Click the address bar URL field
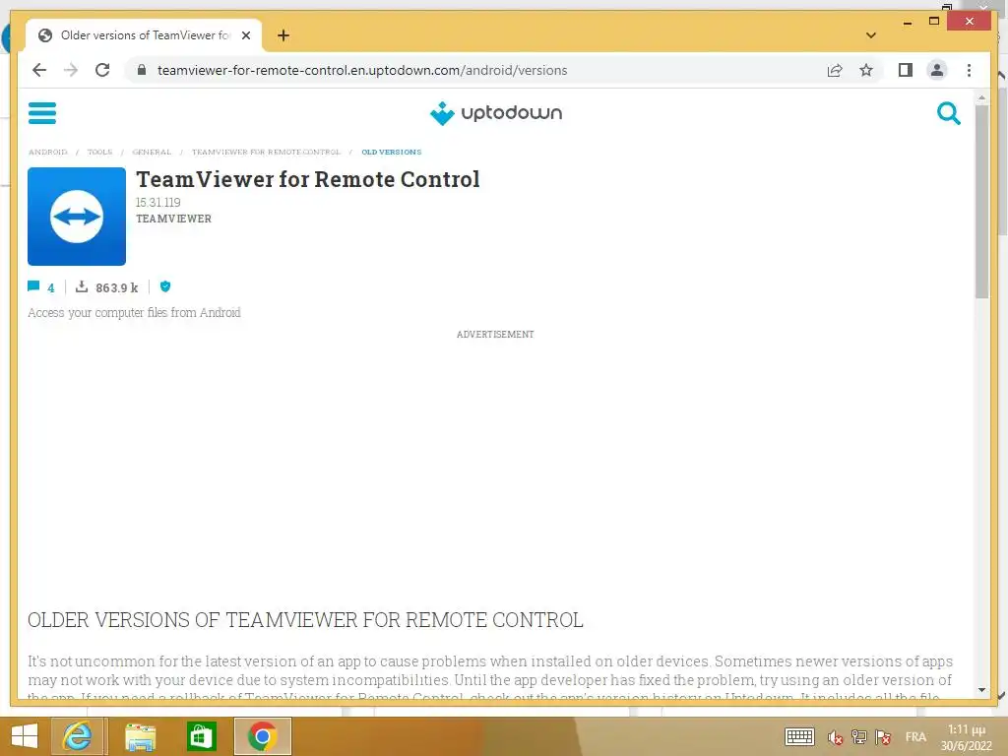The image size is (1008, 756). coord(362,70)
